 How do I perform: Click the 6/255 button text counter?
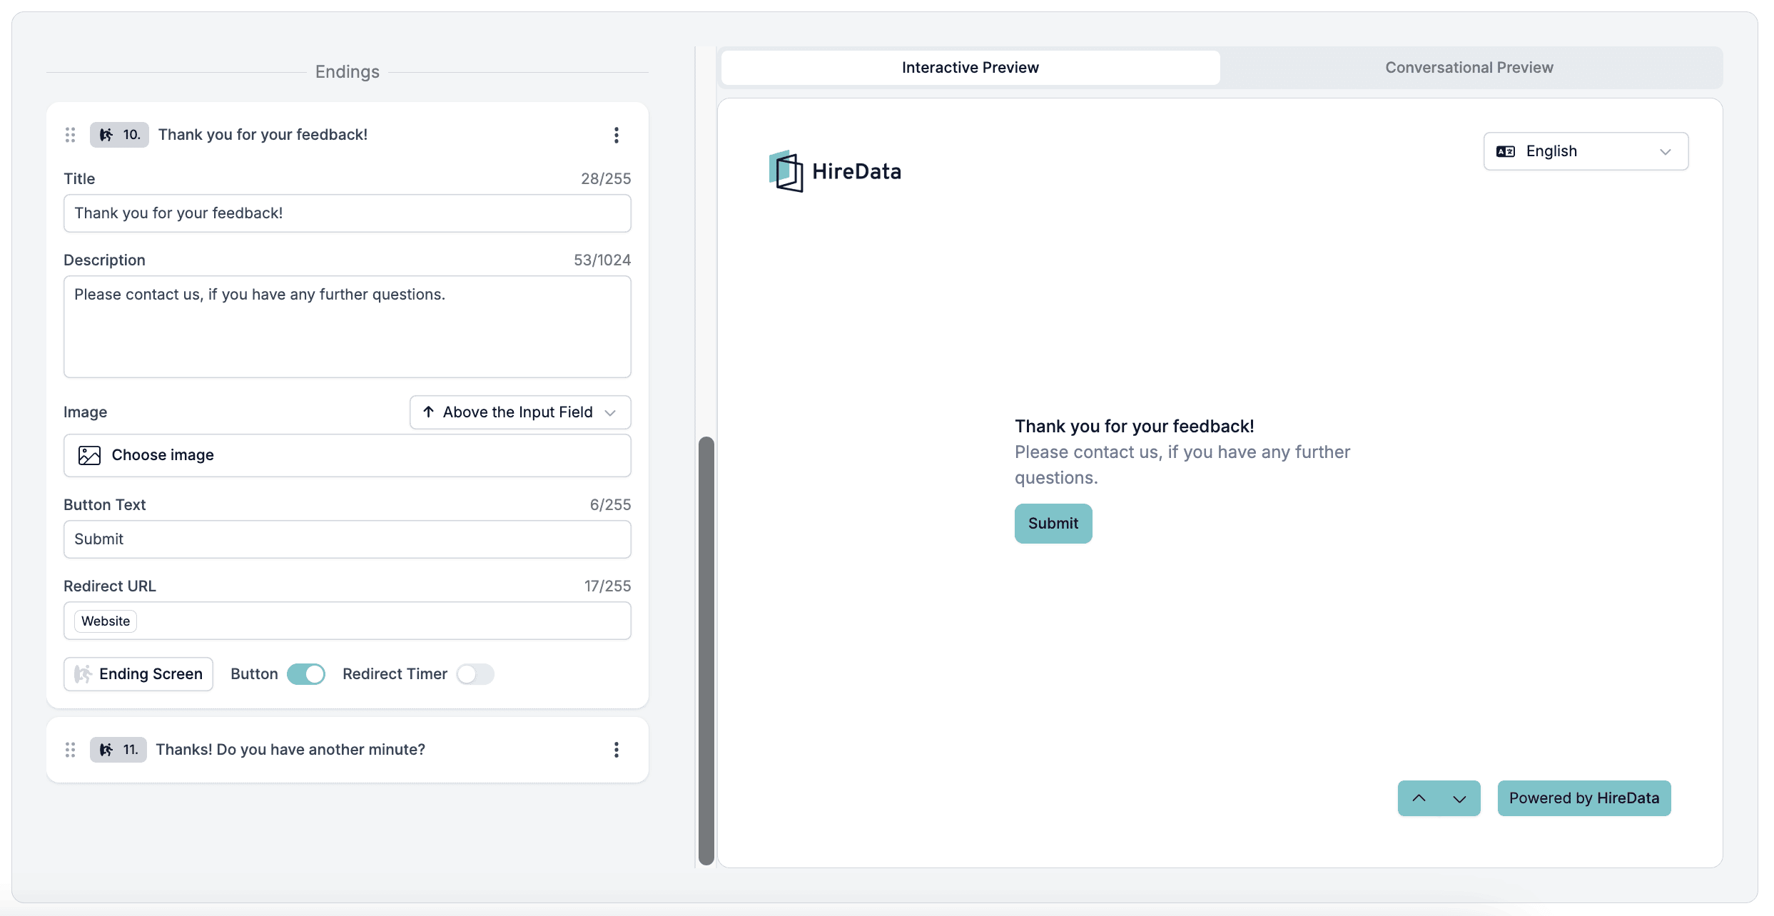[x=611, y=505]
